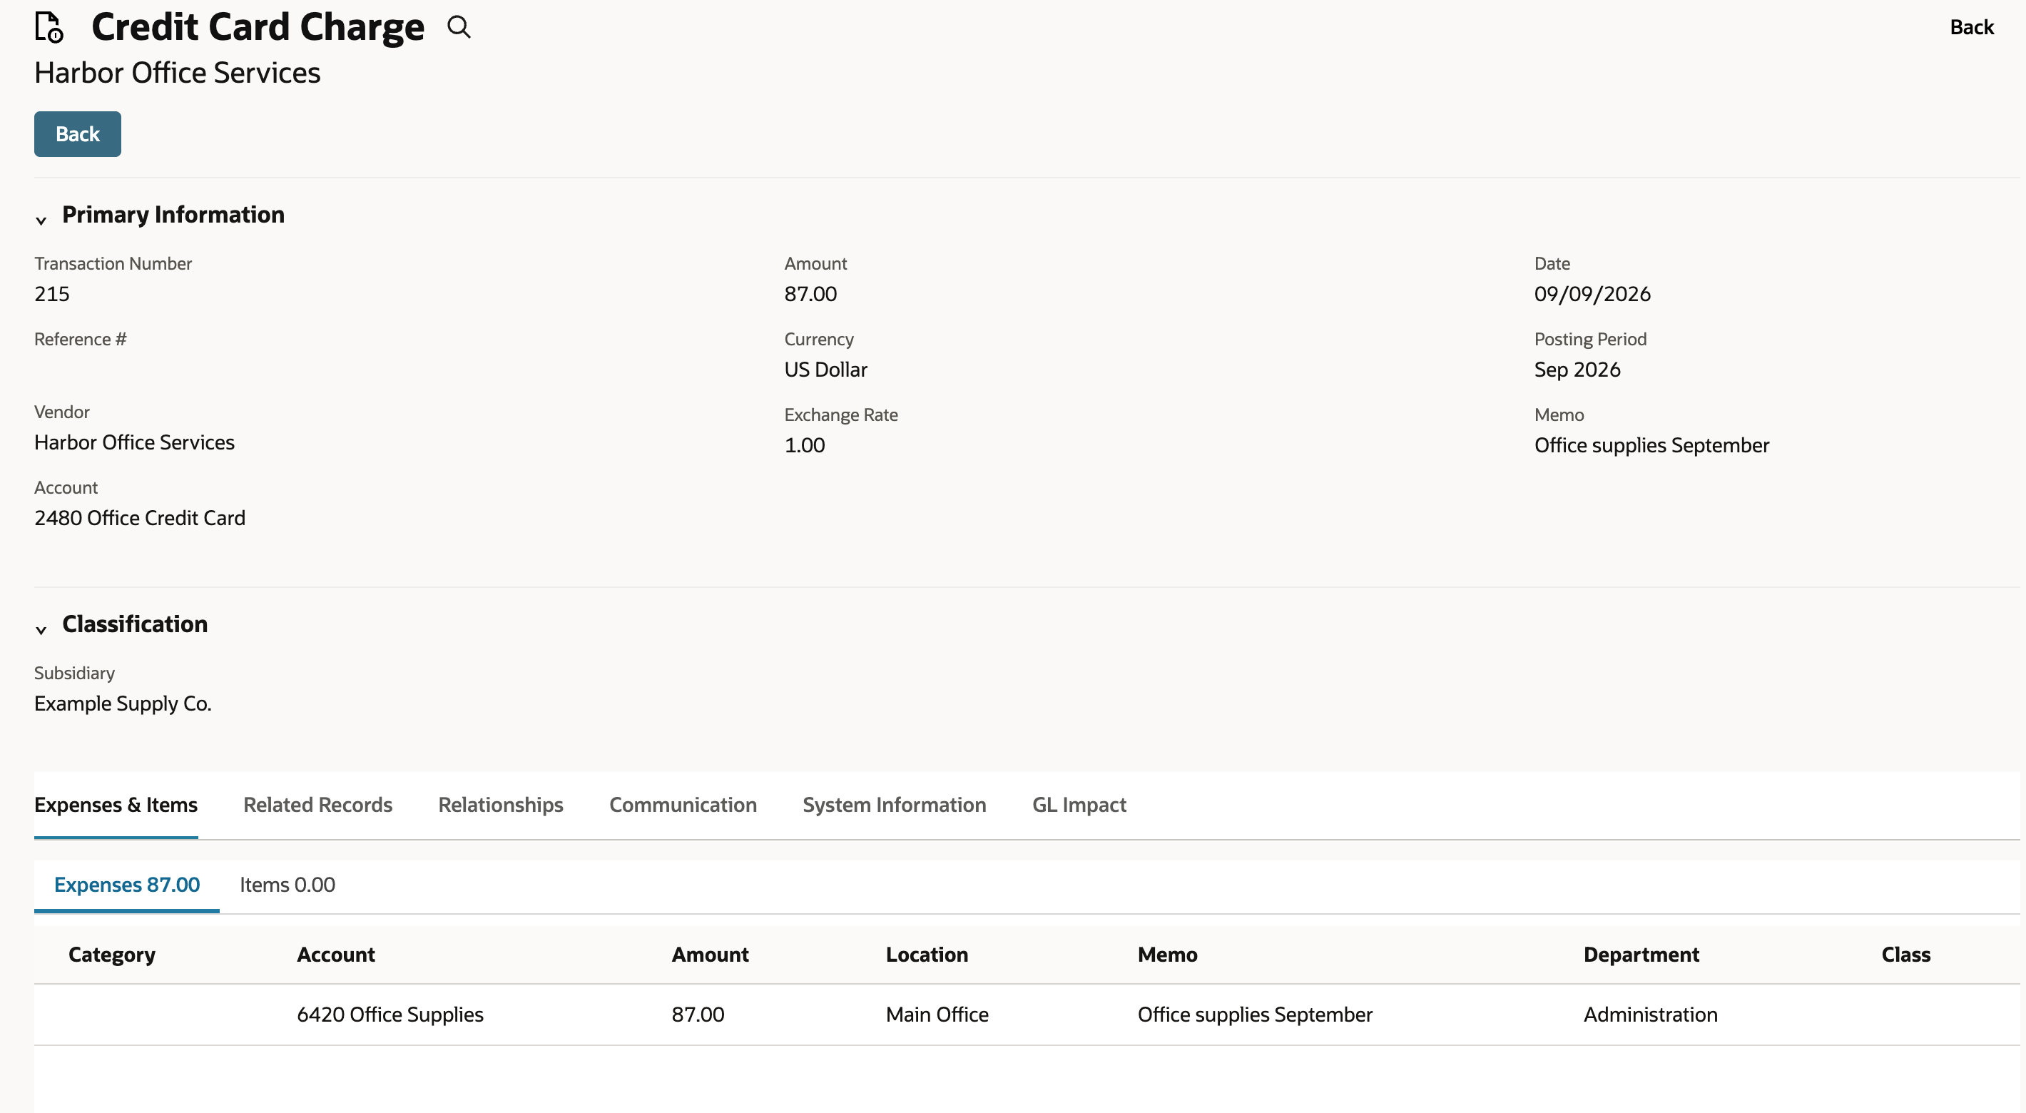The height and width of the screenshot is (1113, 2026).
Task: Click the blue Back button
Action: click(x=77, y=133)
